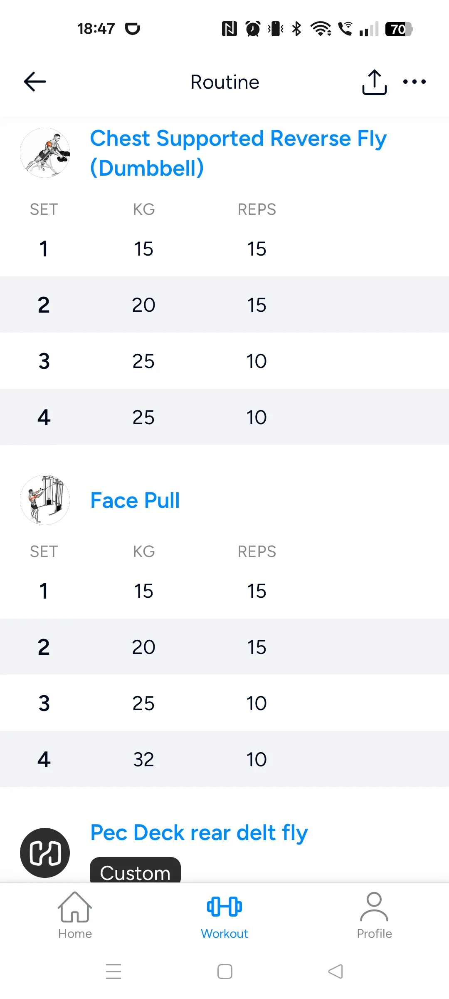449x999 pixels.
Task: Open the Face Pull exercise link
Action: (135, 500)
